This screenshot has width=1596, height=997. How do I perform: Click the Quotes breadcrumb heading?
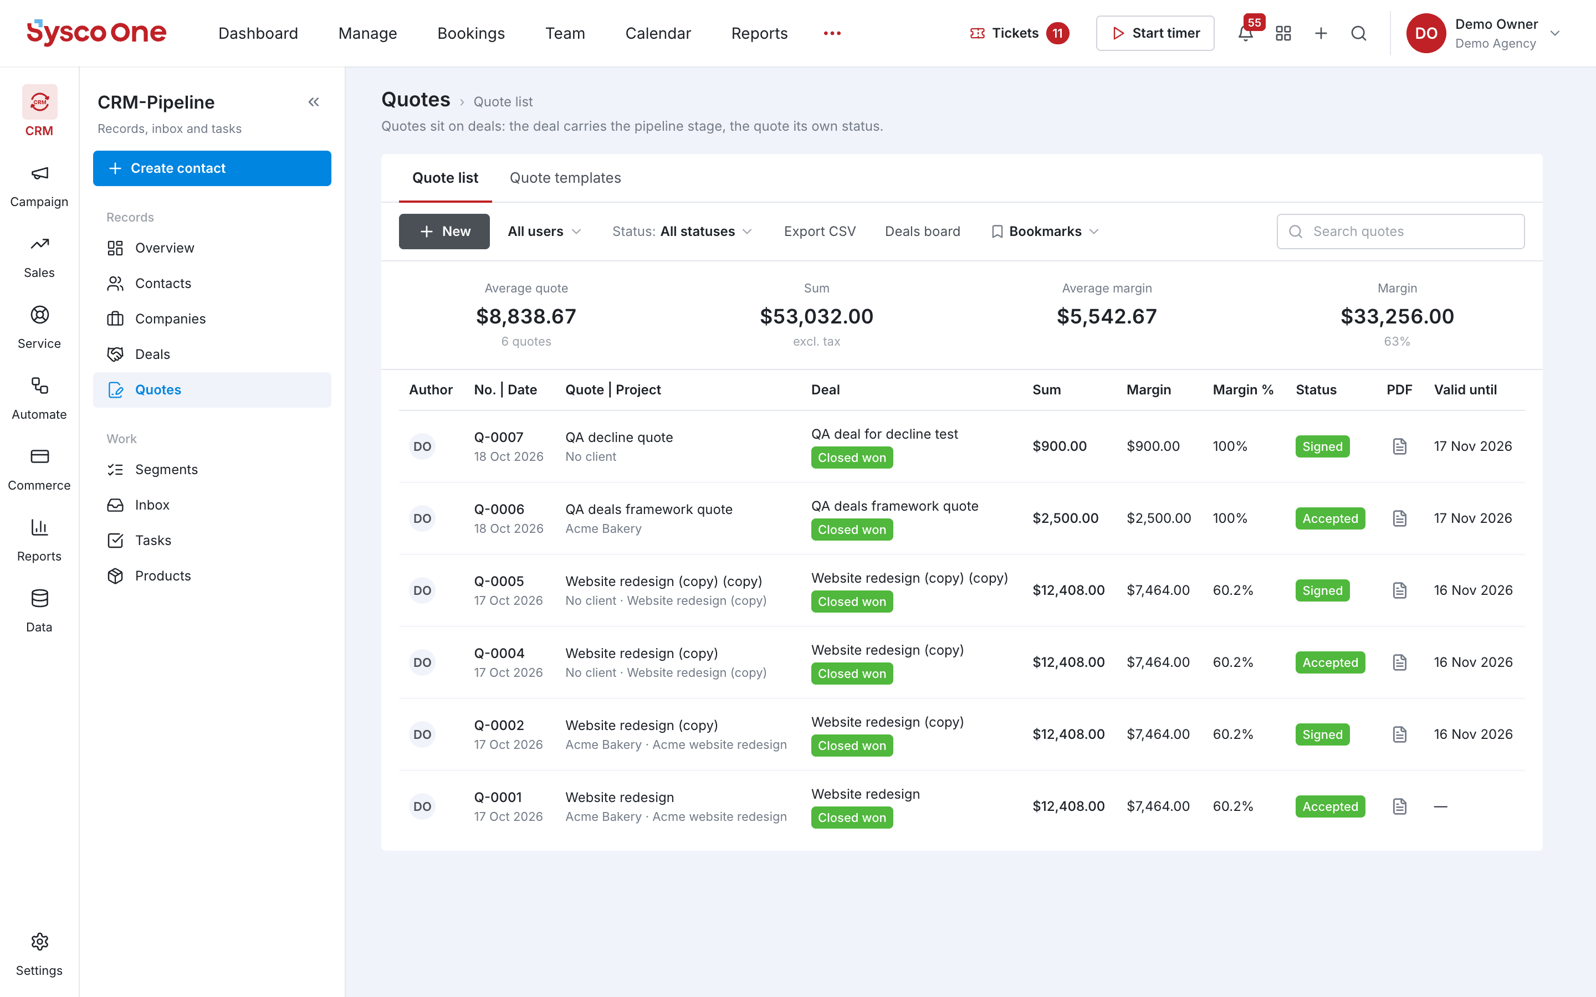tap(416, 100)
